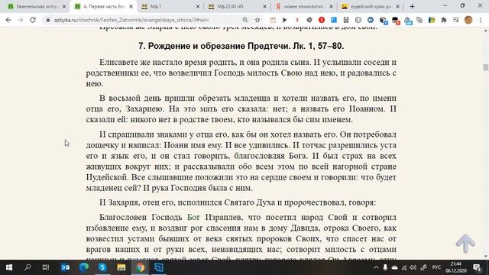Close the Мф.1 tab

[x=198, y=6]
